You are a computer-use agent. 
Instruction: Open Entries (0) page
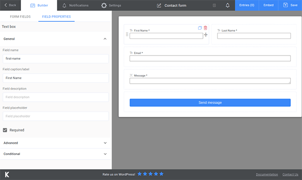click(247, 5)
